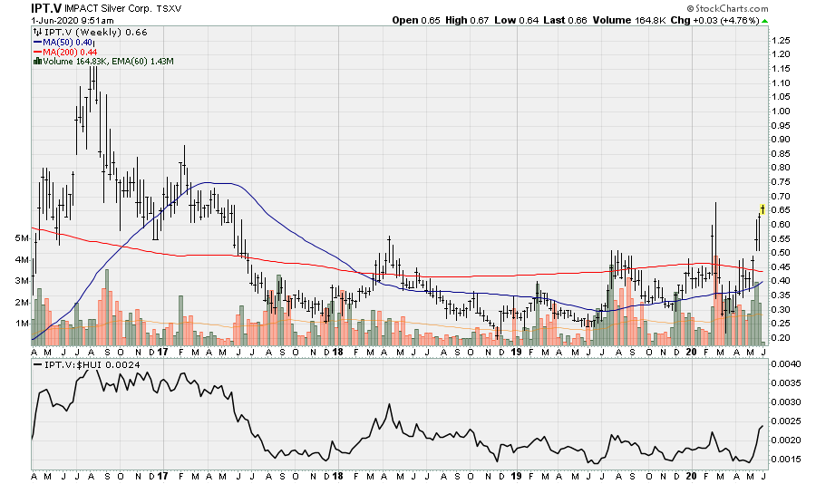Click the 0.0030 ratio axis label
This screenshot has height=484, width=816.
click(785, 402)
